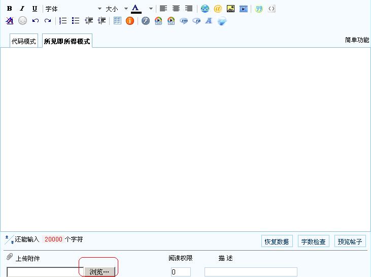Click inside the post editor area
Viewport: 371px width, 277px height.
pyautogui.click(x=185, y=139)
